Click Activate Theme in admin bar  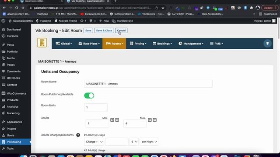66,21
